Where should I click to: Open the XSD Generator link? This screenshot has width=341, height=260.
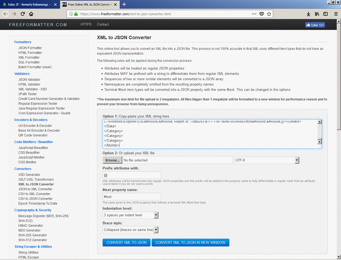point(29,175)
